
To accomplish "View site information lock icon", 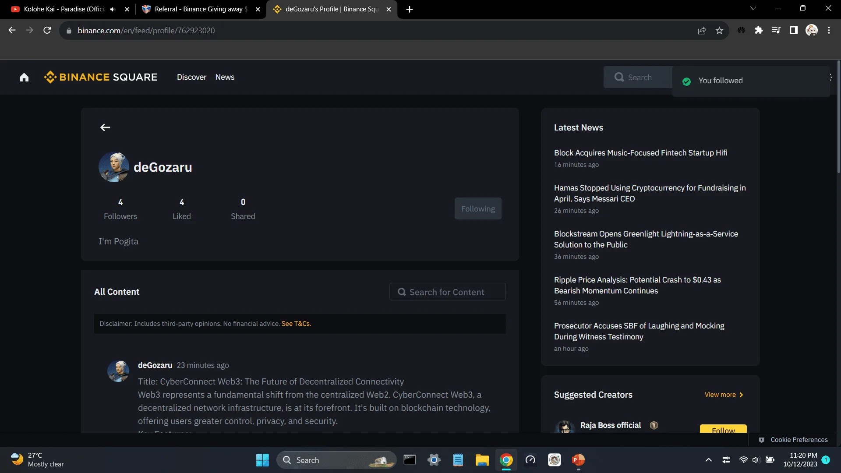I will click(x=69, y=31).
